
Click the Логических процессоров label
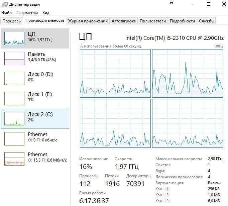click(x=179, y=177)
